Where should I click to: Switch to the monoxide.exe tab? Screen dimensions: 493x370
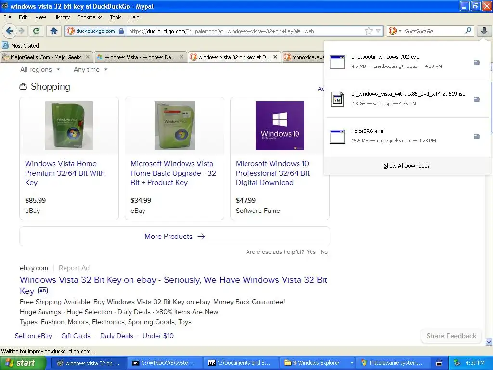[x=304, y=57]
